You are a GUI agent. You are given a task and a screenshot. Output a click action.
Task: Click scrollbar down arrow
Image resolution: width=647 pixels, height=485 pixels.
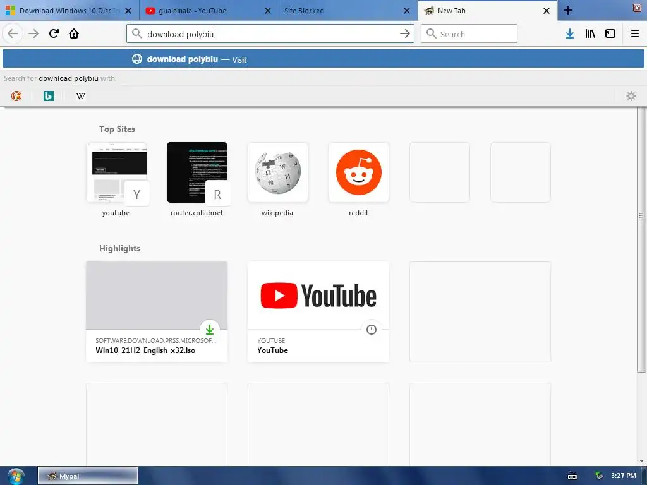point(641,460)
